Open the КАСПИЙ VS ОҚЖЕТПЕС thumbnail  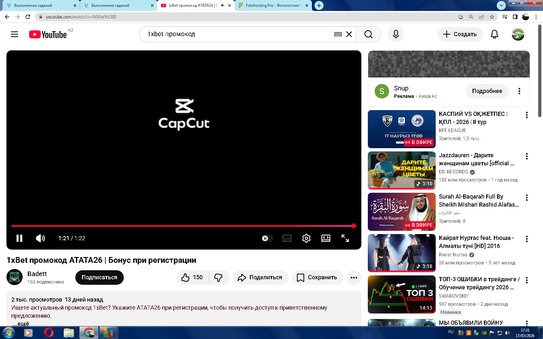pyautogui.click(x=402, y=129)
